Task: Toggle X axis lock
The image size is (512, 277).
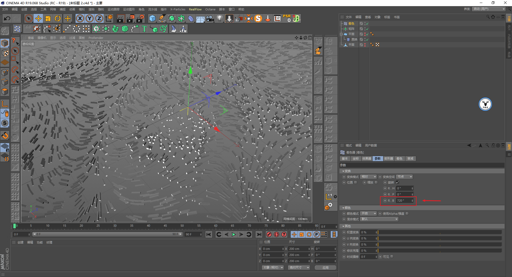Action: (80, 18)
